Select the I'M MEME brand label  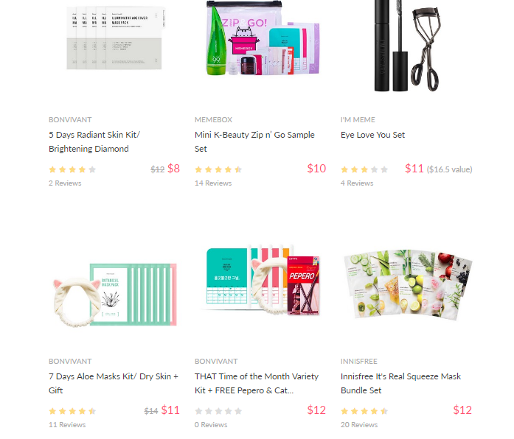pyautogui.click(x=358, y=120)
